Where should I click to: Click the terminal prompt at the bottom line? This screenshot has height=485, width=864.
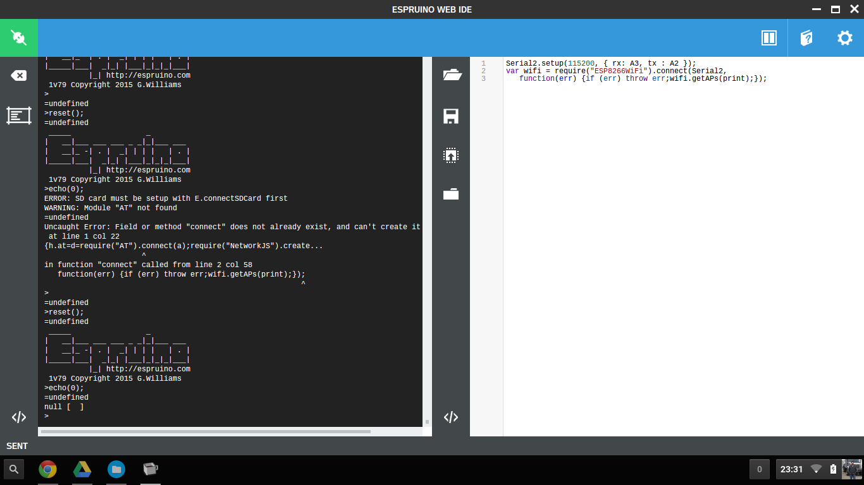(47, 416)
